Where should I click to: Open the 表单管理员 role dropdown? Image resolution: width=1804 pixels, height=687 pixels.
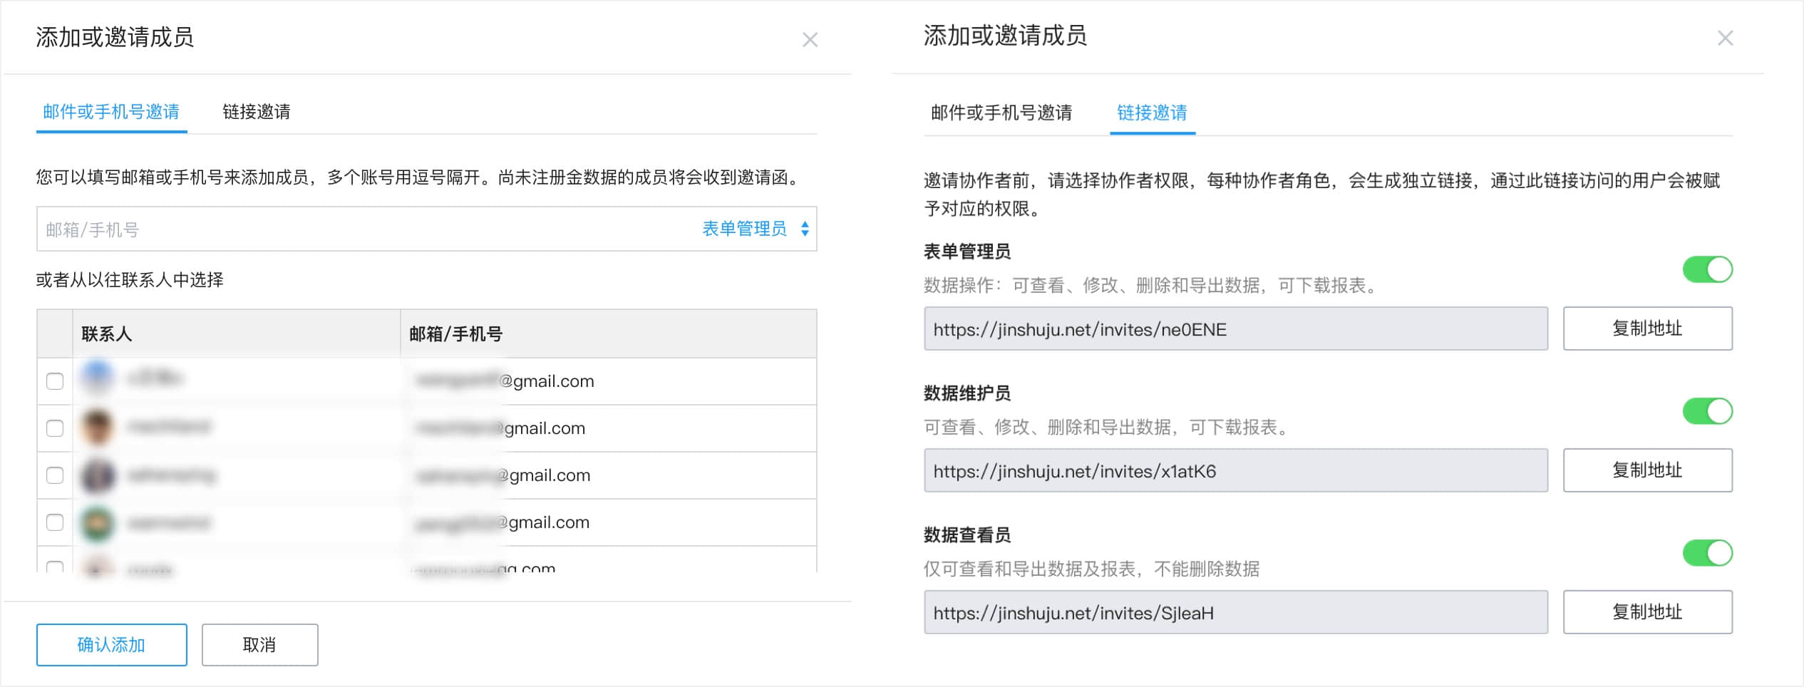tap(755, 229)
